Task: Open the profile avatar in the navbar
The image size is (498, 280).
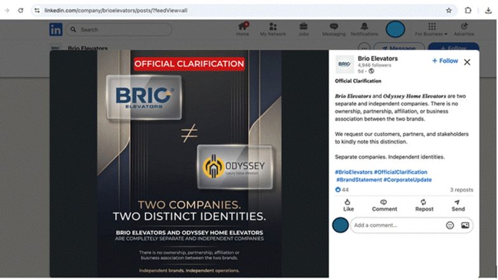Action: point(395,29)
